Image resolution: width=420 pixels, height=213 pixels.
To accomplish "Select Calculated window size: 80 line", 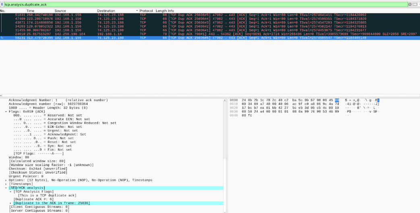I will [x=37, y=161].
